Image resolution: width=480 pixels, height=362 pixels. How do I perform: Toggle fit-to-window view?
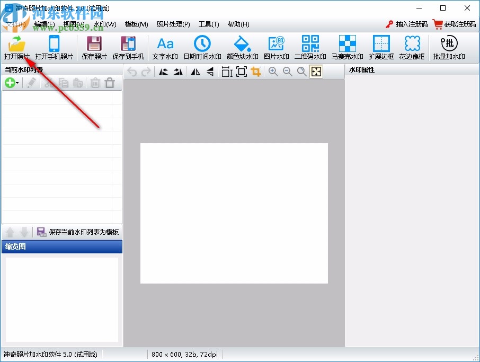click(316, 72)
